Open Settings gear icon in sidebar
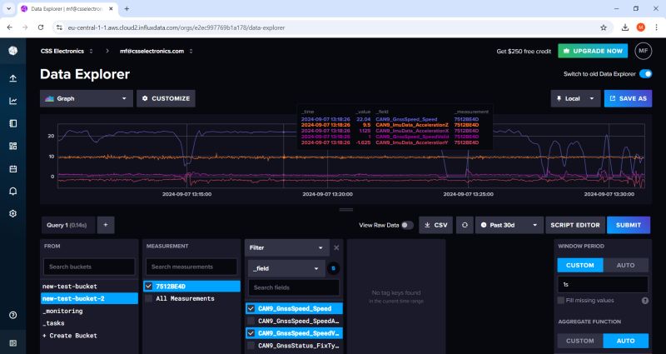Viewport: 666px width, 354px height. point(12,214)
